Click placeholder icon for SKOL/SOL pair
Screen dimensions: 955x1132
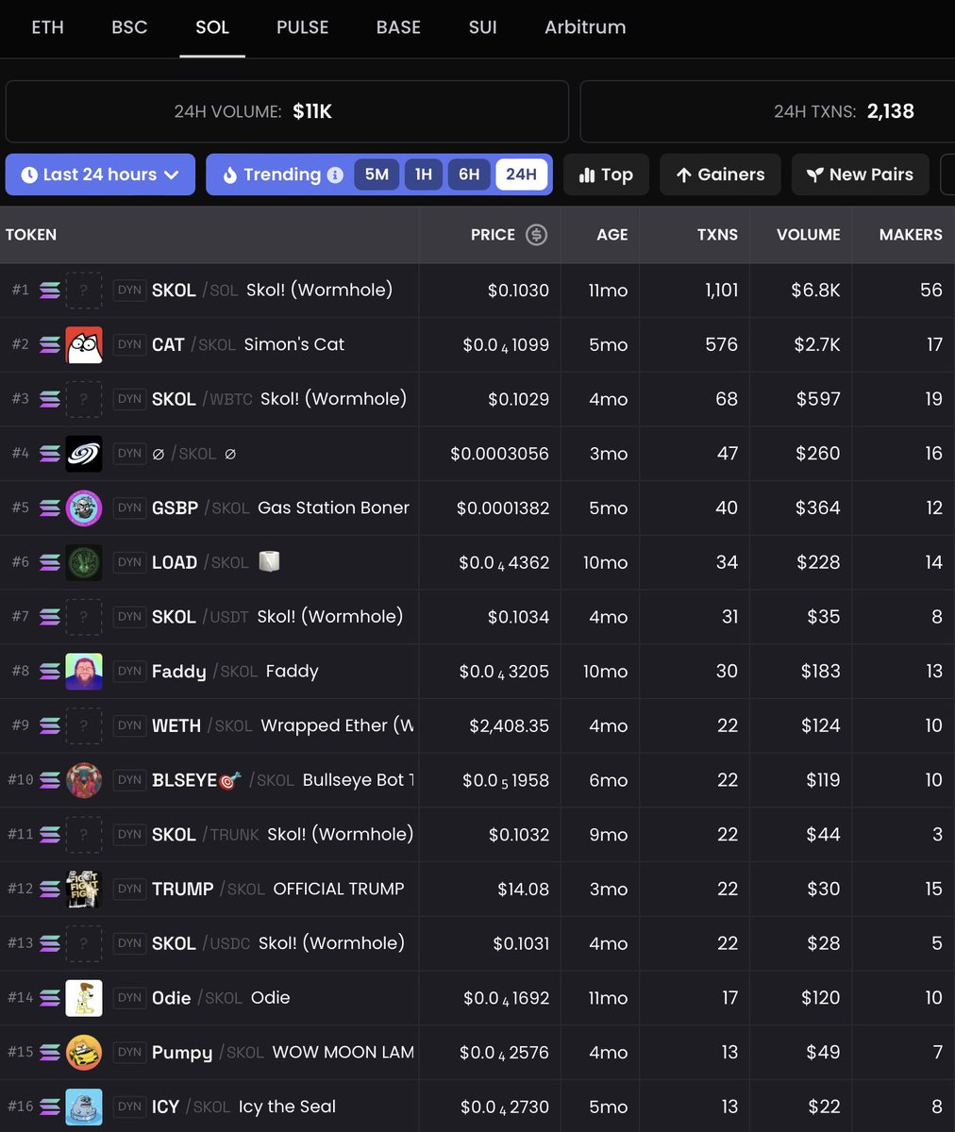pos(84,291)
